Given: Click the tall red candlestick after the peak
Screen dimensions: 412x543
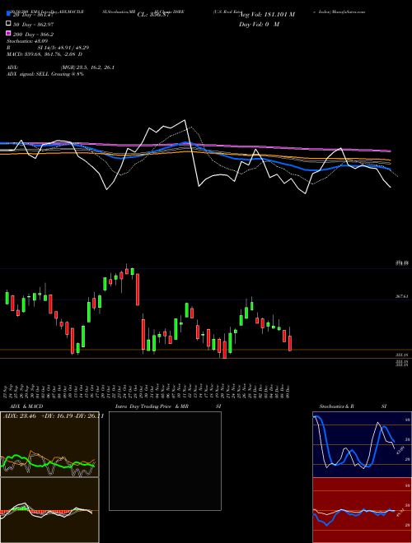Looking at the screenshot, I should 138,290.
